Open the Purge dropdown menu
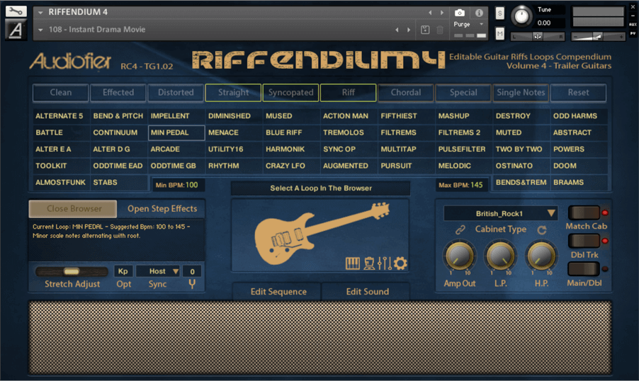The height and width of the screenshot is (381, 639). click(468, 24)
